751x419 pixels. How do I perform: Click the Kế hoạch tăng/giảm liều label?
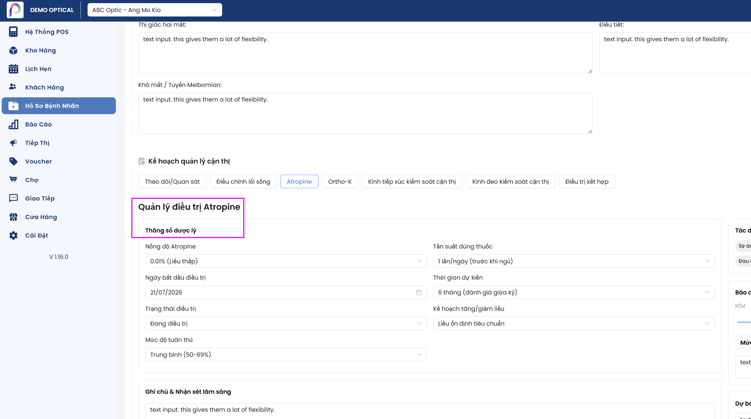coord(468,309)
